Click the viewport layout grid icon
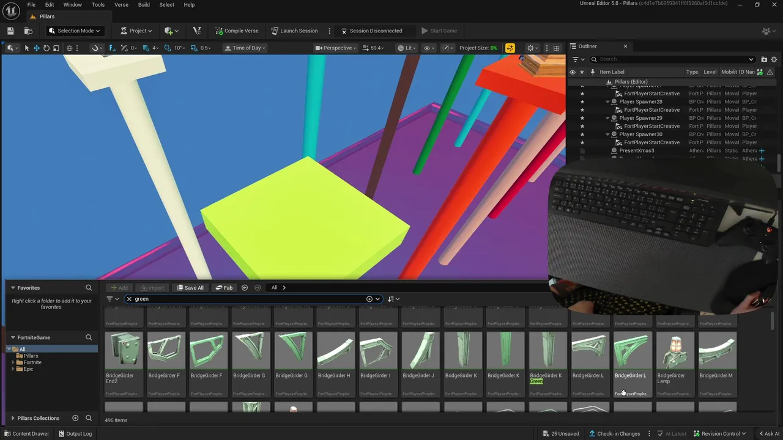 556,48
